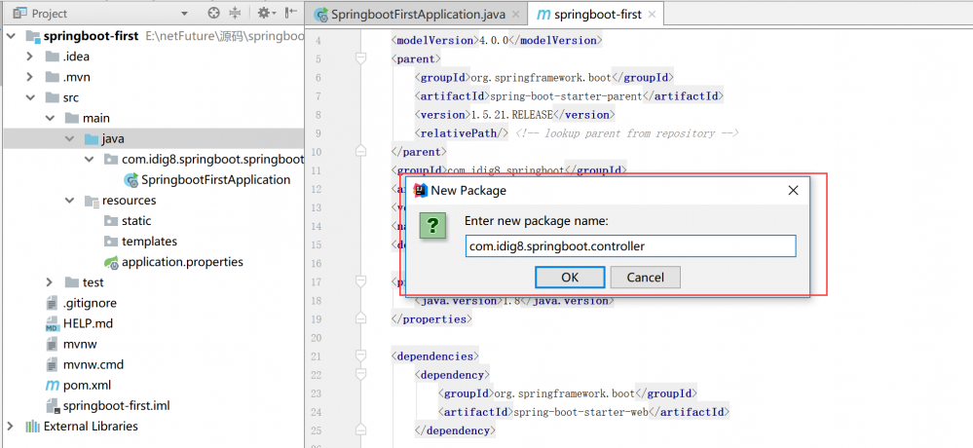
Task: Switch to the springboot-first pom editor tab
Action: coord(598,15)
